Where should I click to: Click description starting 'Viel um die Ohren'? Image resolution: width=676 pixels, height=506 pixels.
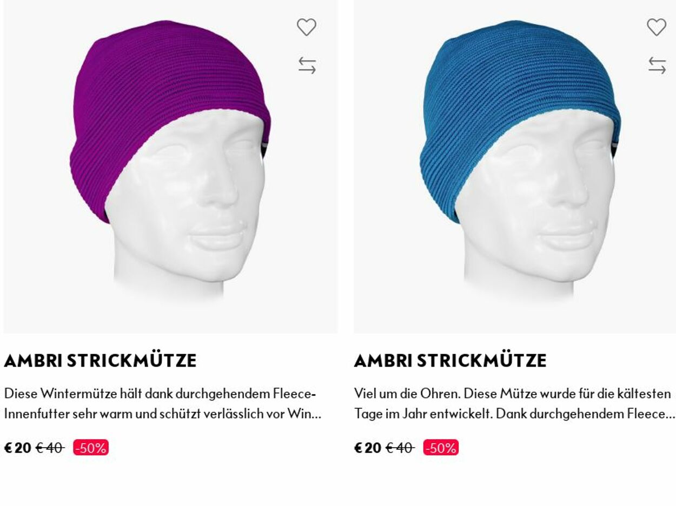pyautogui.click(x=515, y=404)
